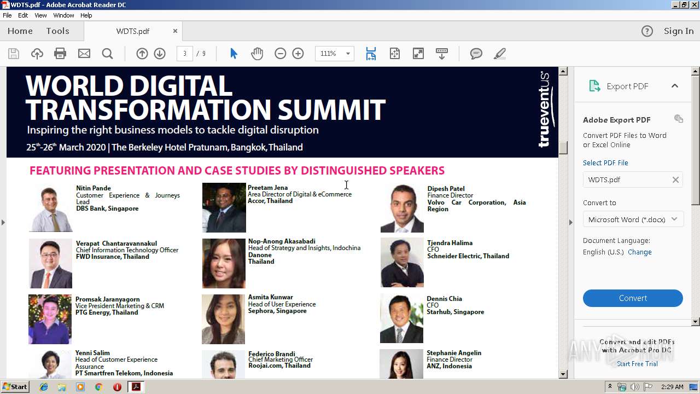This screenshot has width=700, height=394.
Task: Go to previous page arrow icon
Action: [142, 54]
